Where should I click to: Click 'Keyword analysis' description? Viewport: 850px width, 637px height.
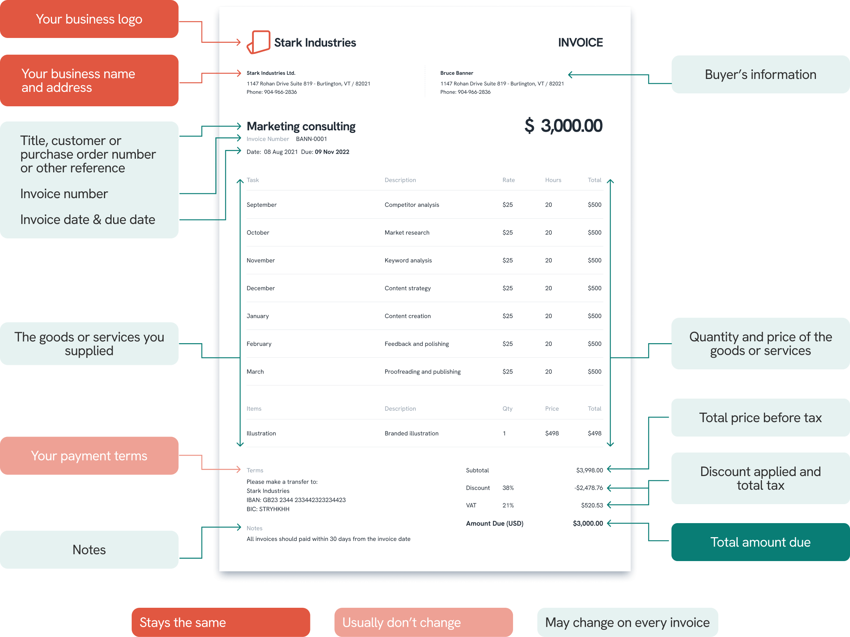click(408, 260)
